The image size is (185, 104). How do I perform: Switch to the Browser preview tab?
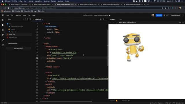point(112,19)
